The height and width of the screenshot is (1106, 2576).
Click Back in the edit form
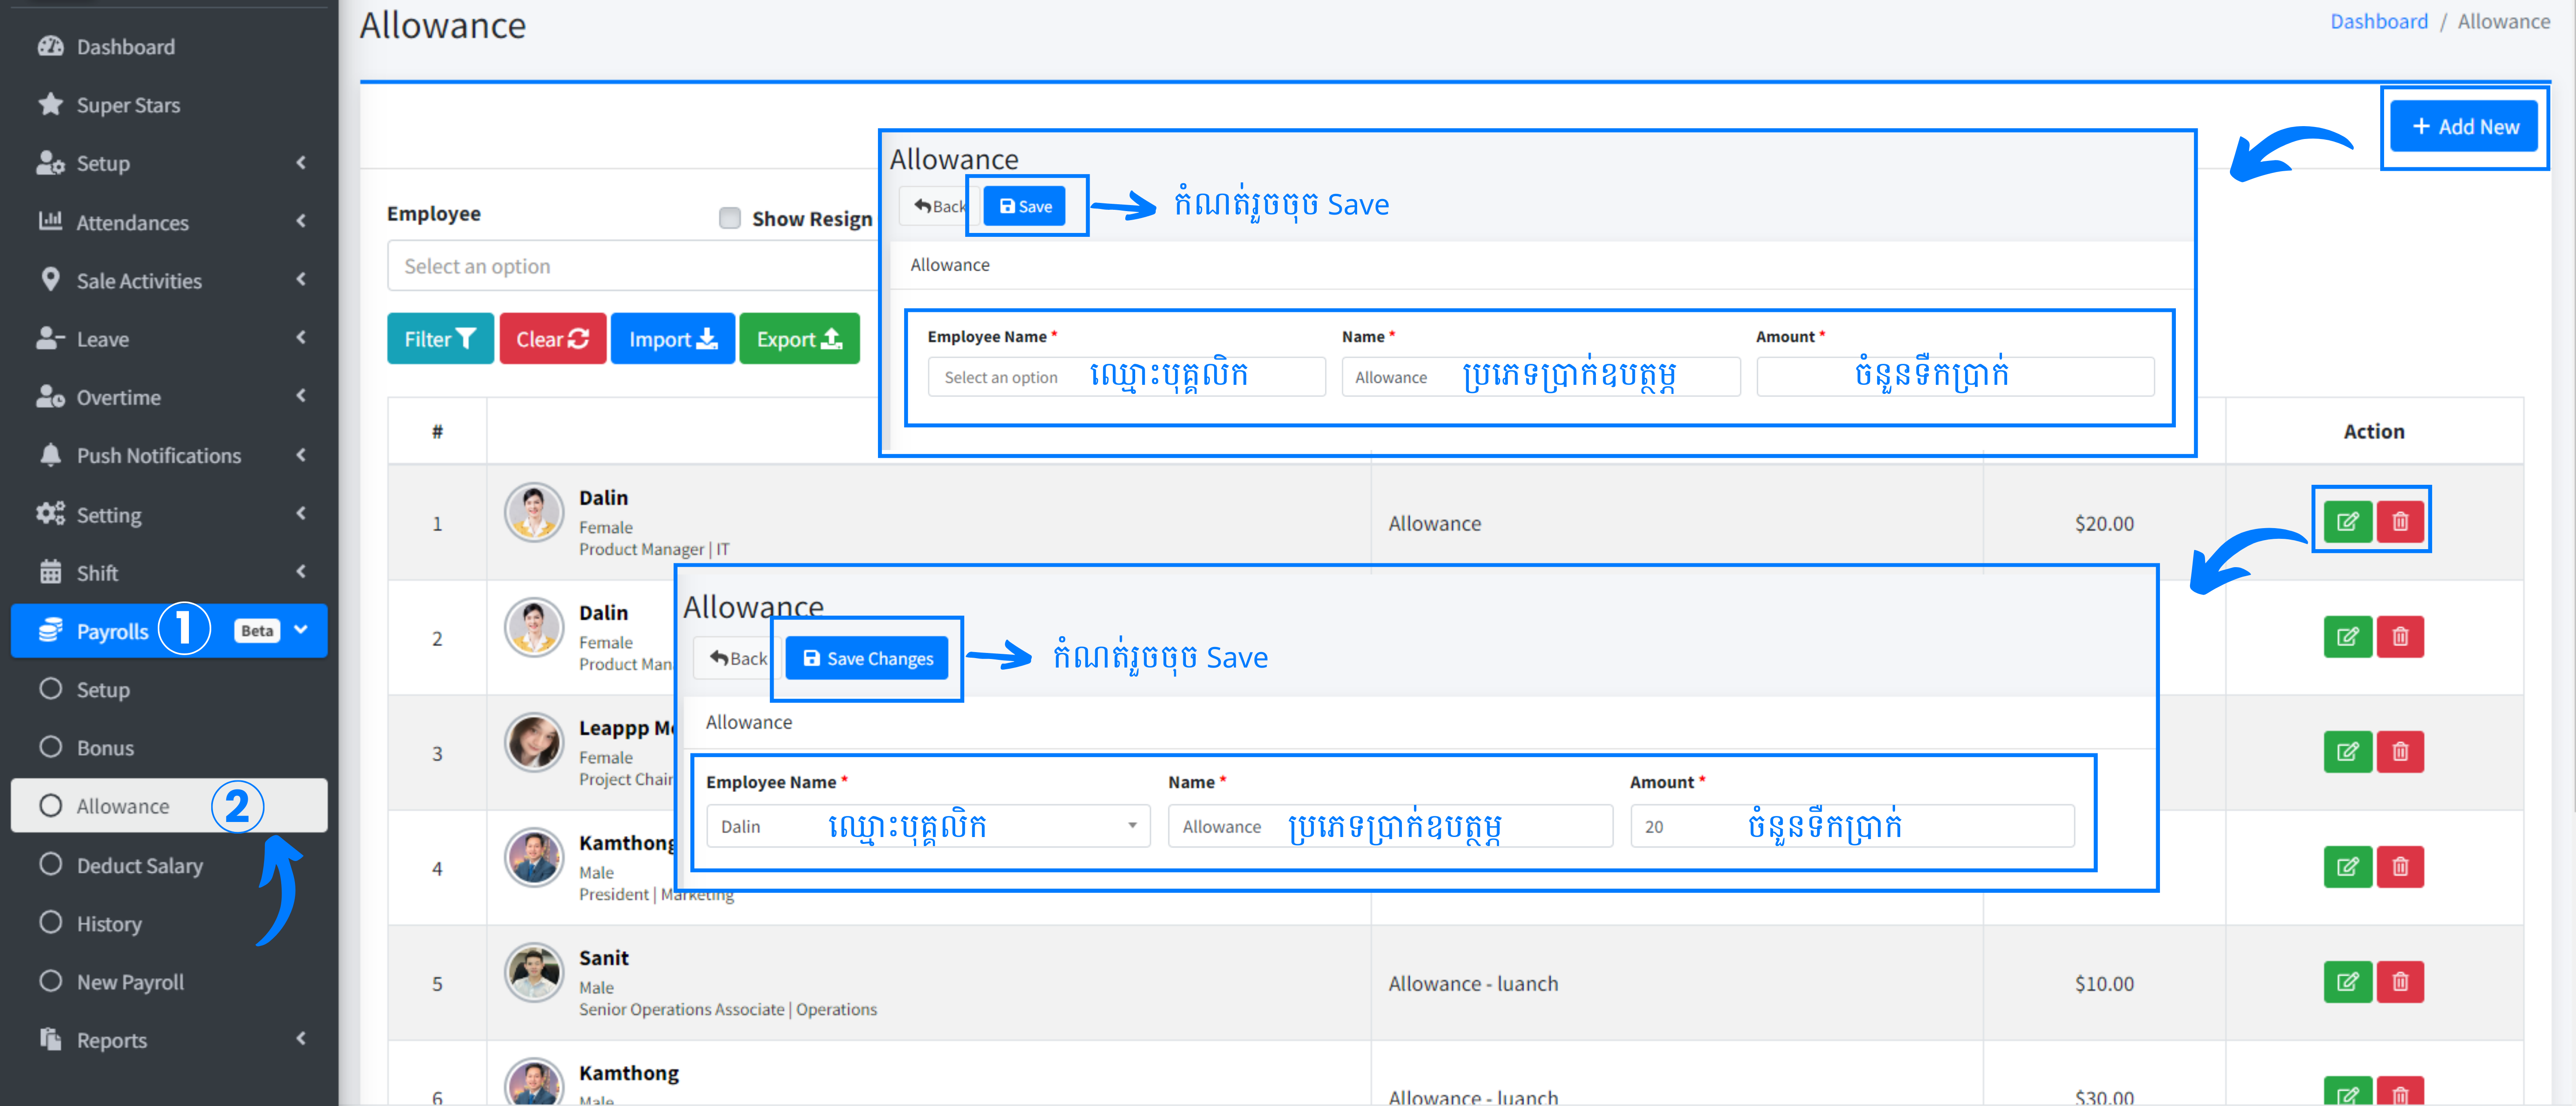pos(739,659)
